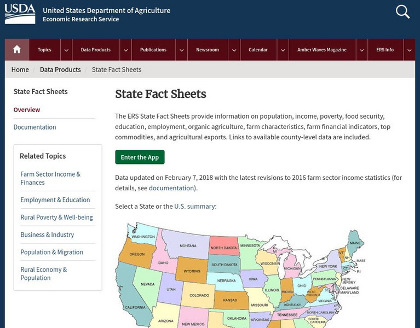Open the Documentation sidebar link
This screenshot has height=328, width=420.
click(x=35, y=127)
